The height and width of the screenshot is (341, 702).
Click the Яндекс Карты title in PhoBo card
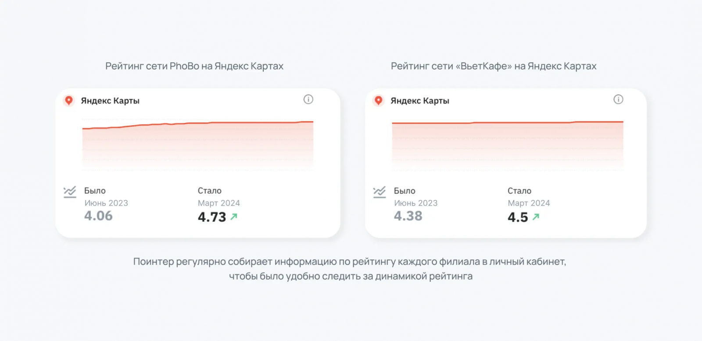tap(110, 101)
